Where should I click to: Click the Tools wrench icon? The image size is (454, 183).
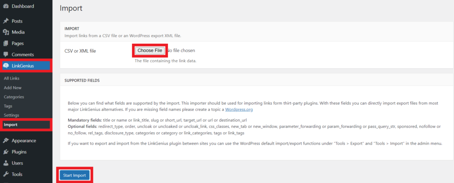click(6, 174)
